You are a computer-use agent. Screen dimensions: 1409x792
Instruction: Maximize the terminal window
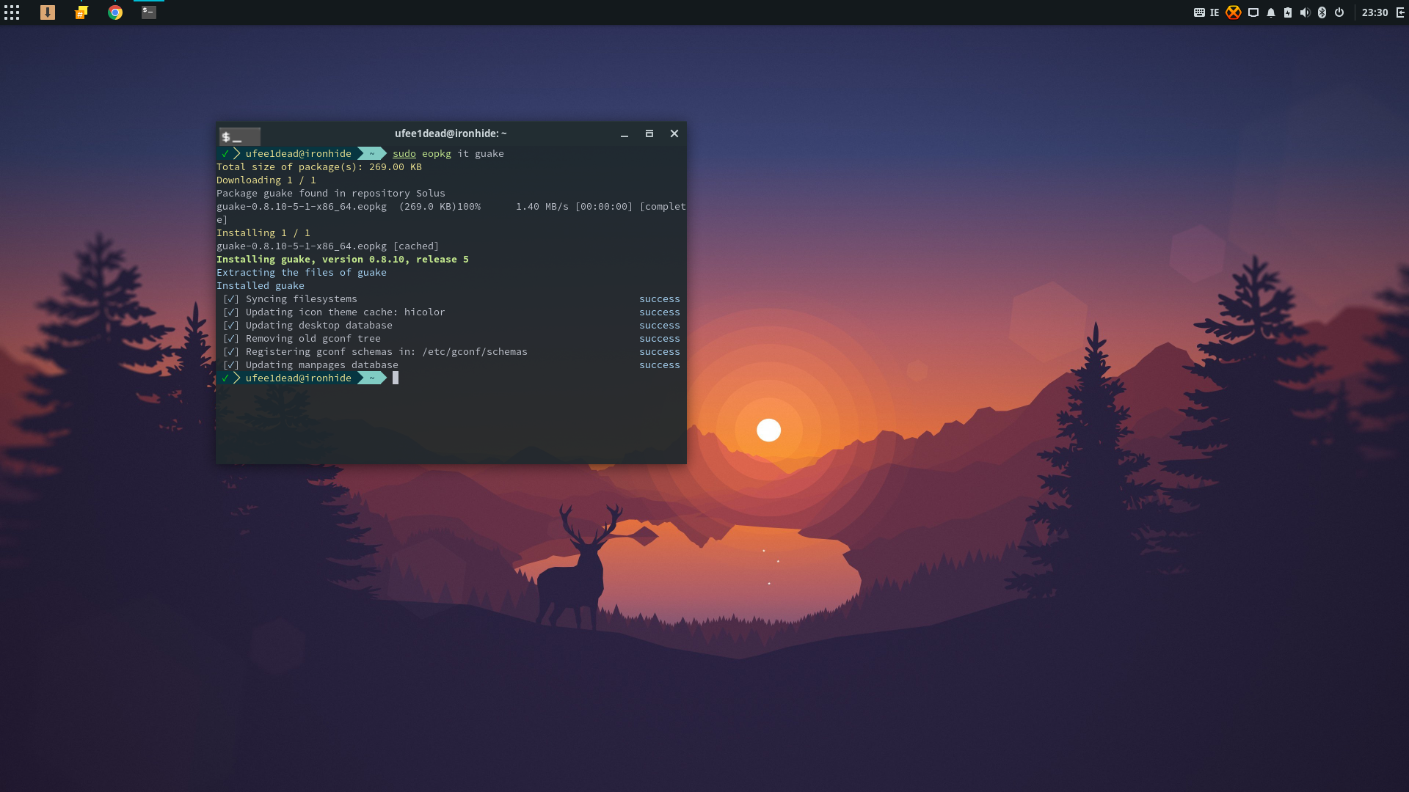(649, 133)
